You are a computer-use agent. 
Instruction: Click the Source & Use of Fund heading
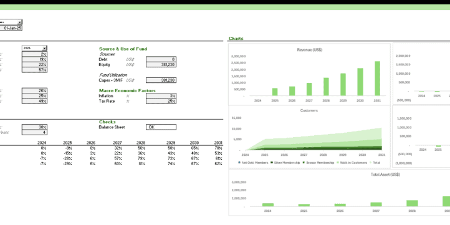coord(123,49)
